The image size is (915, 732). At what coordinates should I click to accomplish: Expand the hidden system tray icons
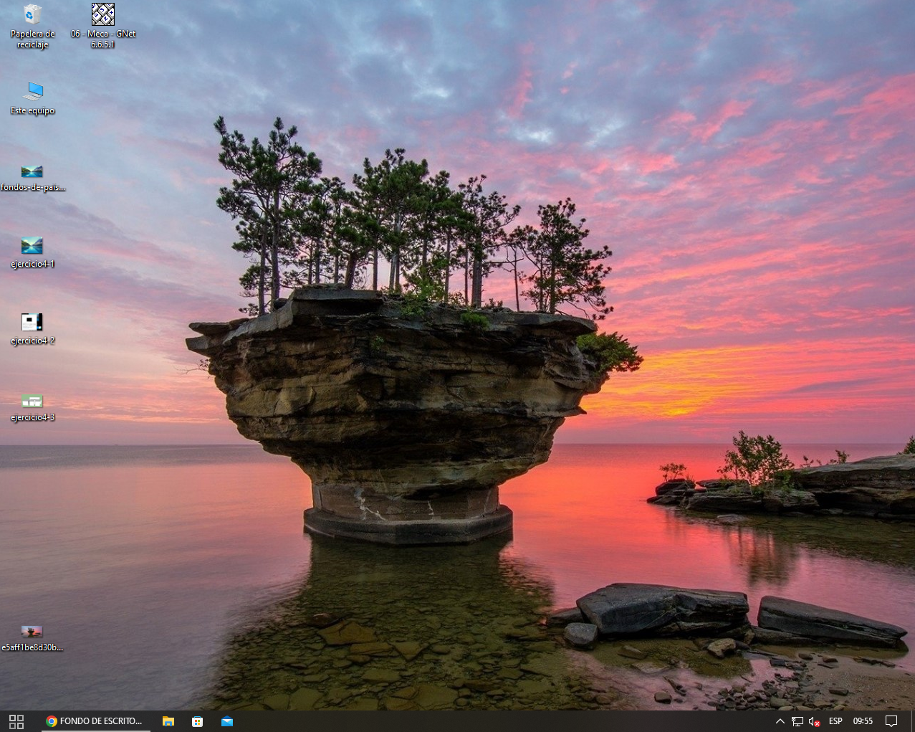tap(780, 721)
